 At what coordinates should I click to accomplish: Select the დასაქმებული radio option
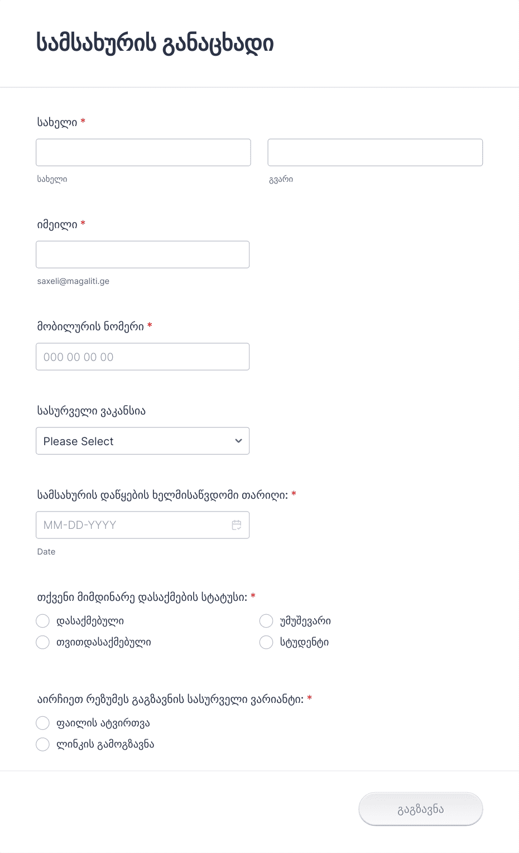click(x=42, y=621)
